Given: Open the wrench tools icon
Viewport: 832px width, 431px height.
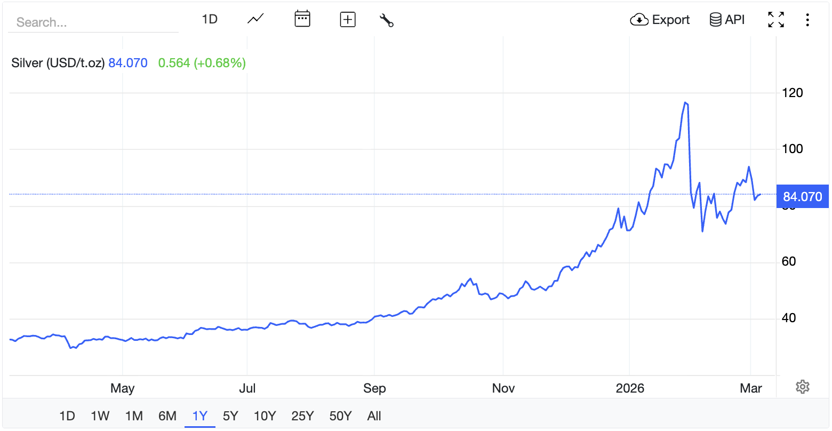Looking at the screenshot, I should [x=387, y=20].
